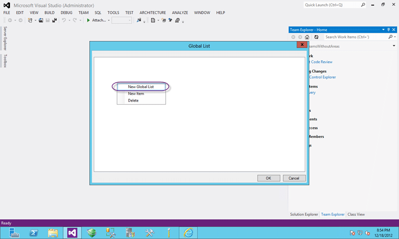Open Code Review link in Team Explorer

[x=322, y=62]
